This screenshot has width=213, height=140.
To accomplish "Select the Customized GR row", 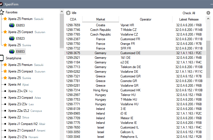I will click(x=135, y=76).
